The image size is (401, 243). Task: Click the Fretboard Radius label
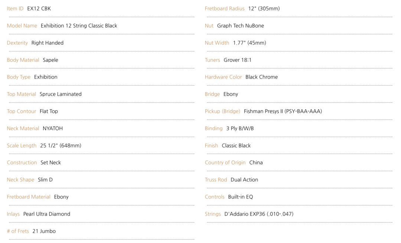click(x=225, y=9)
